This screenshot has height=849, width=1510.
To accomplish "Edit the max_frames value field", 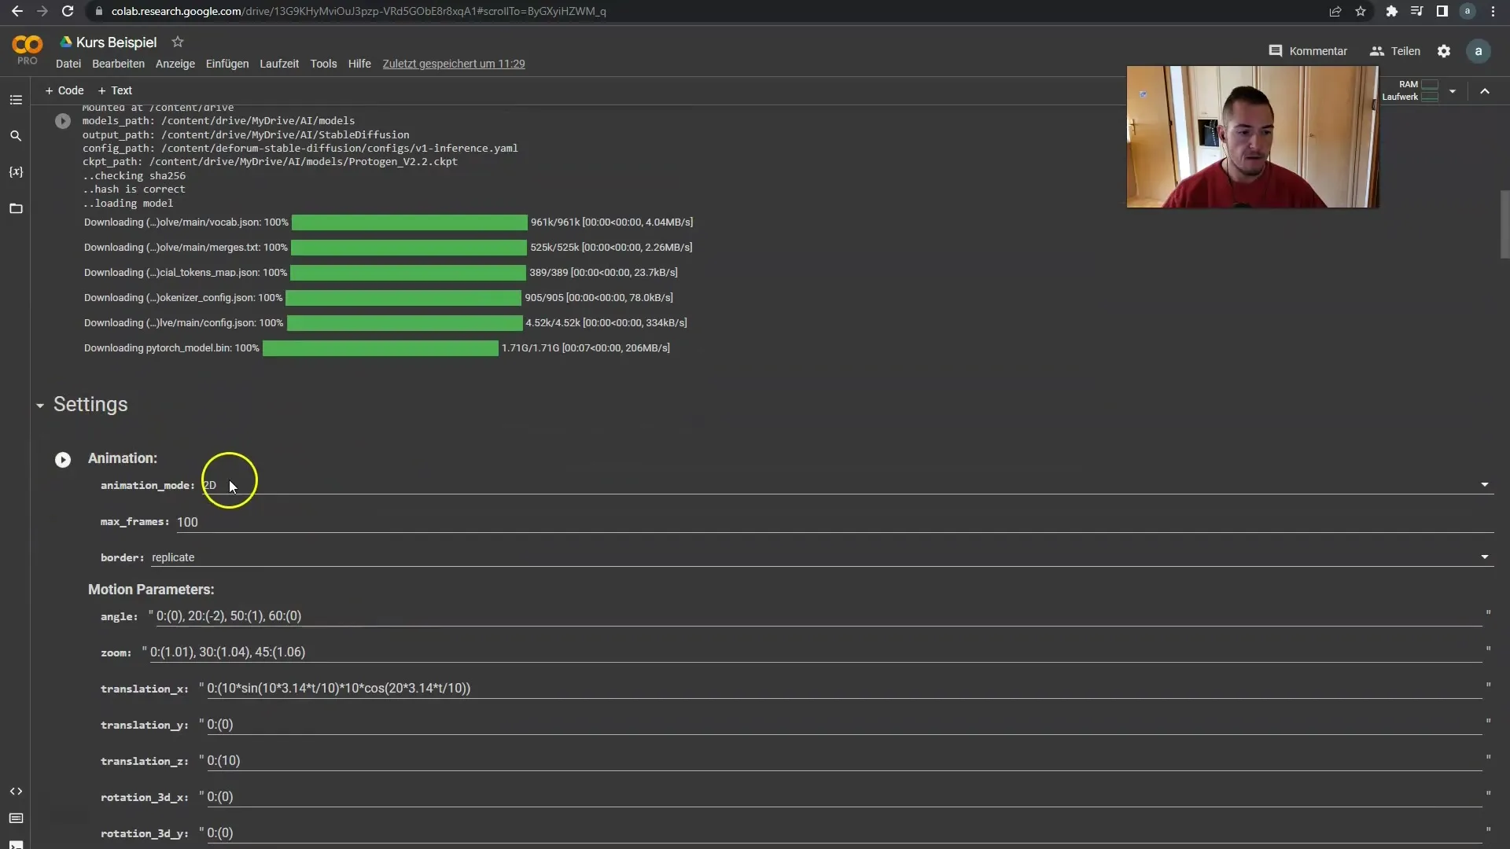I will coord(834,522).
